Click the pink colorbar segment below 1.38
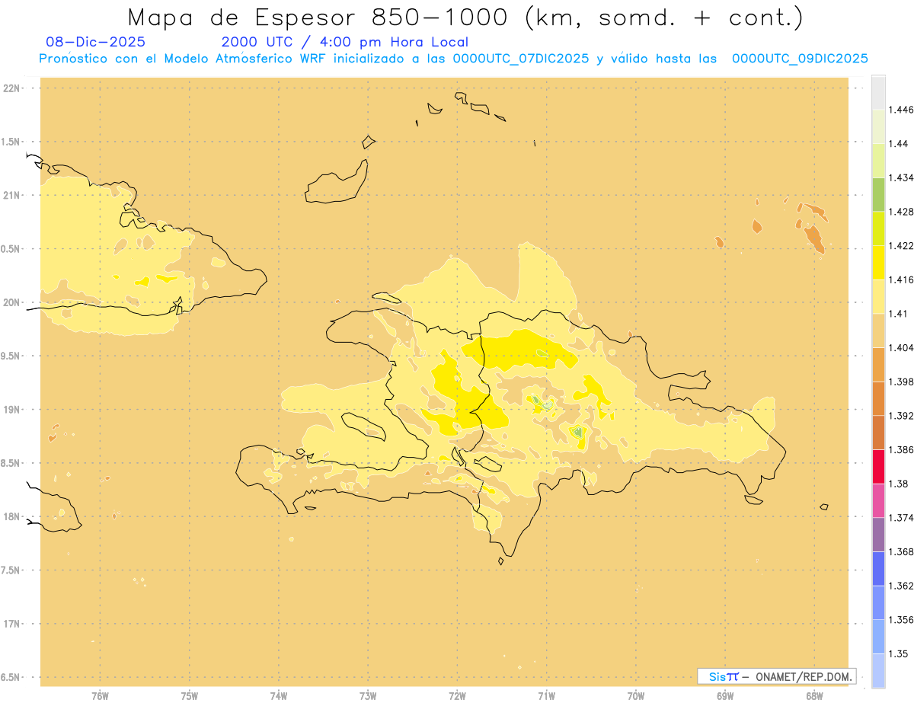Screen dimensions: 914x706 tap(878, 500)
